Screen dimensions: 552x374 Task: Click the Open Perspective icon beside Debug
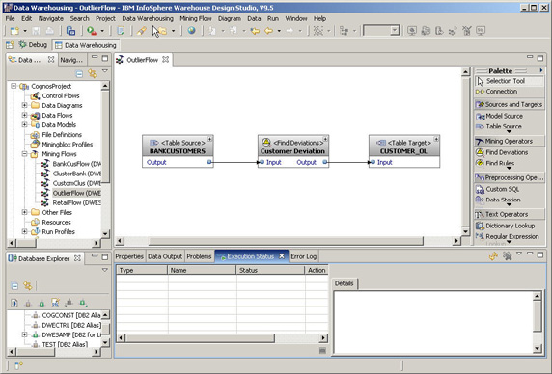point(10,45)
